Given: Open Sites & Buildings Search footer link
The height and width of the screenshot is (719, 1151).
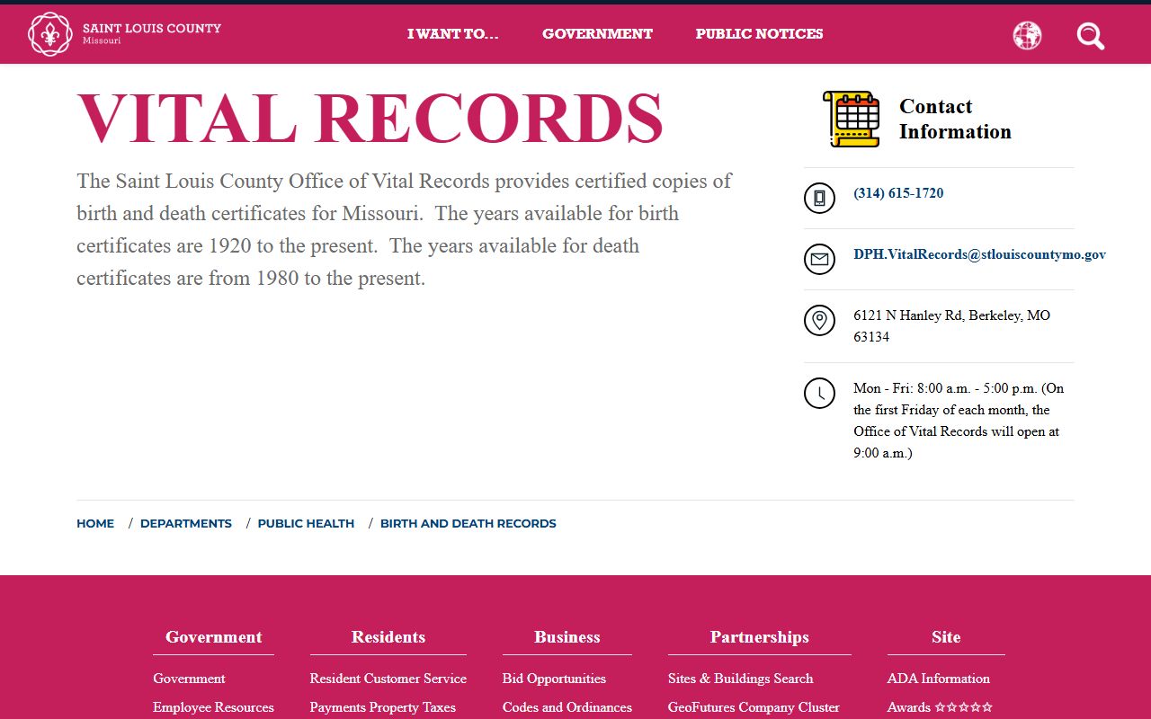Looking at the screenshot, I should tap(741, 679).
